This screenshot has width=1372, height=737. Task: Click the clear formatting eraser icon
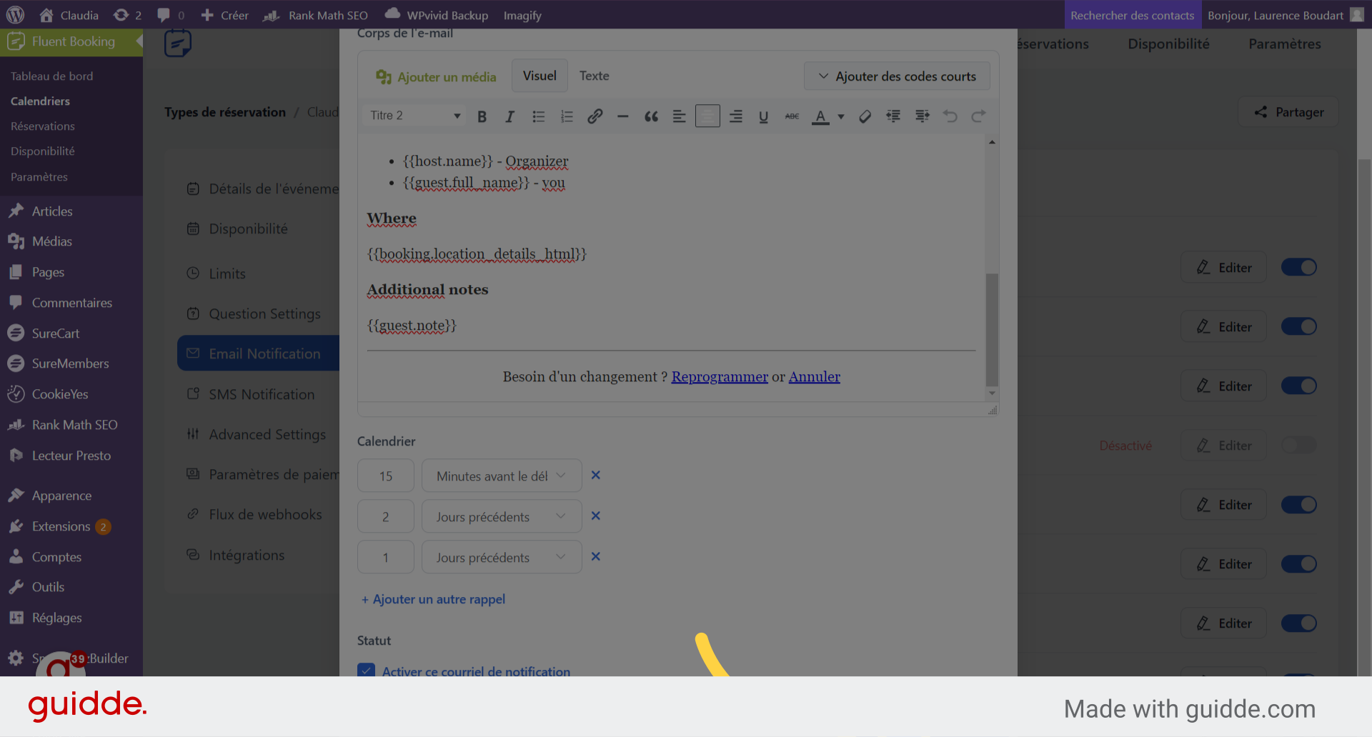[x=865, y=116]
